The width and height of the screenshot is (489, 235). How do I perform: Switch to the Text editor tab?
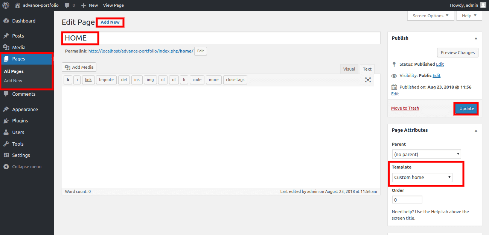(367, 69)
